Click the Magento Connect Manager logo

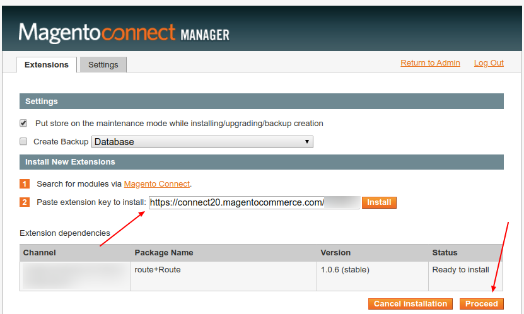point(124,33)
